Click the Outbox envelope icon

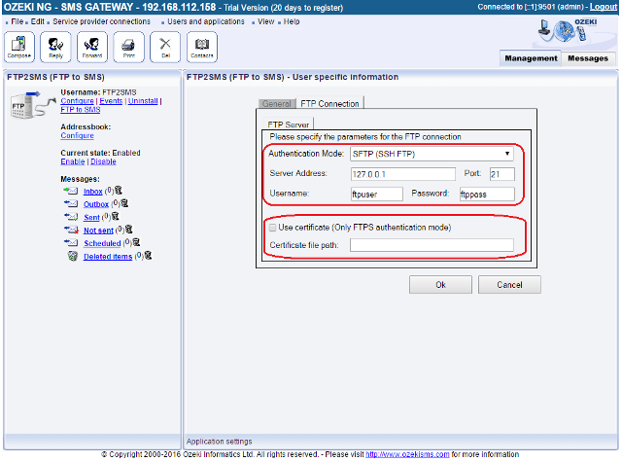click(71, 203)
